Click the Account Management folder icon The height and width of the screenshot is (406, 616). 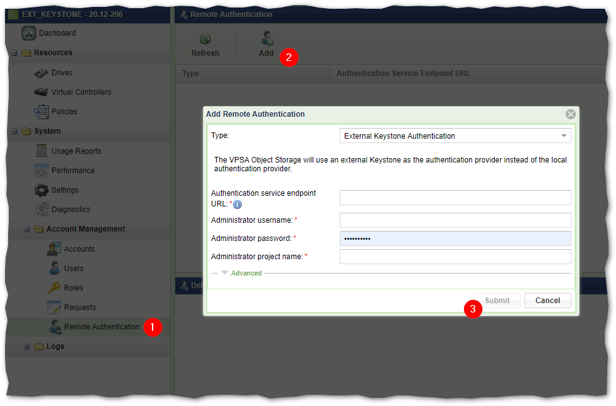coord(39,229)
